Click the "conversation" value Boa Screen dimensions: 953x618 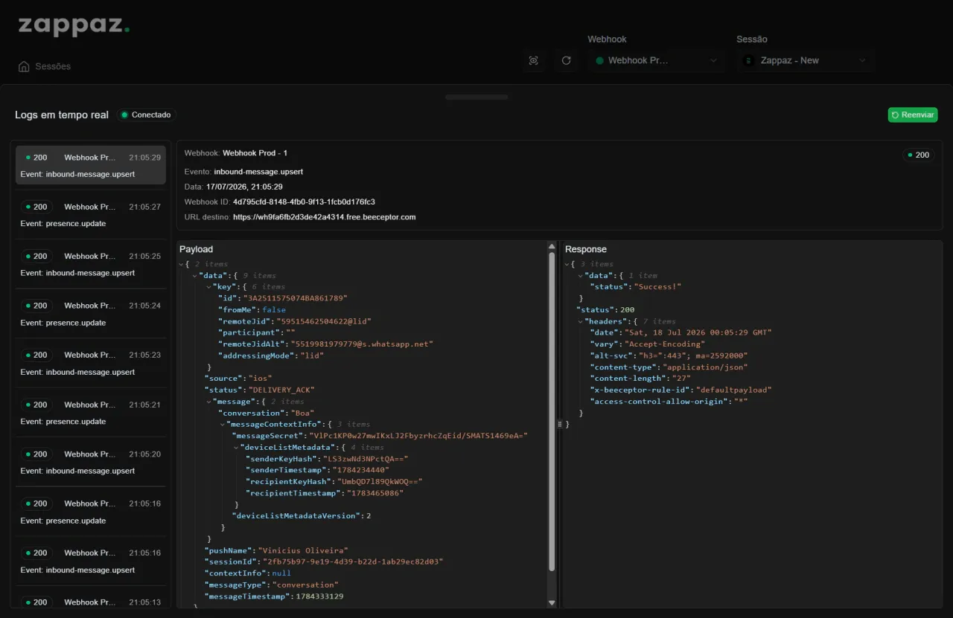coord(303,413)
